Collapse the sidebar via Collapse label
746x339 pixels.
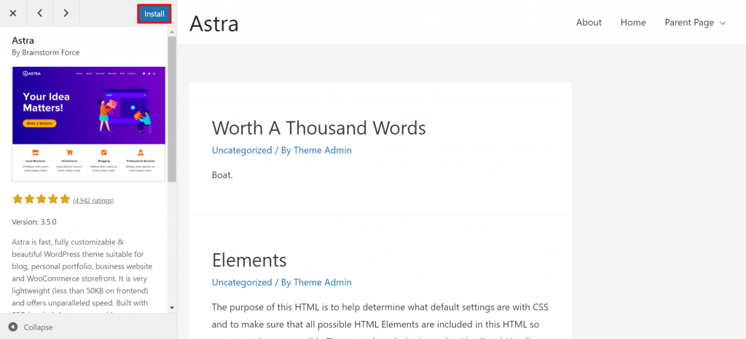pos(38,327)
